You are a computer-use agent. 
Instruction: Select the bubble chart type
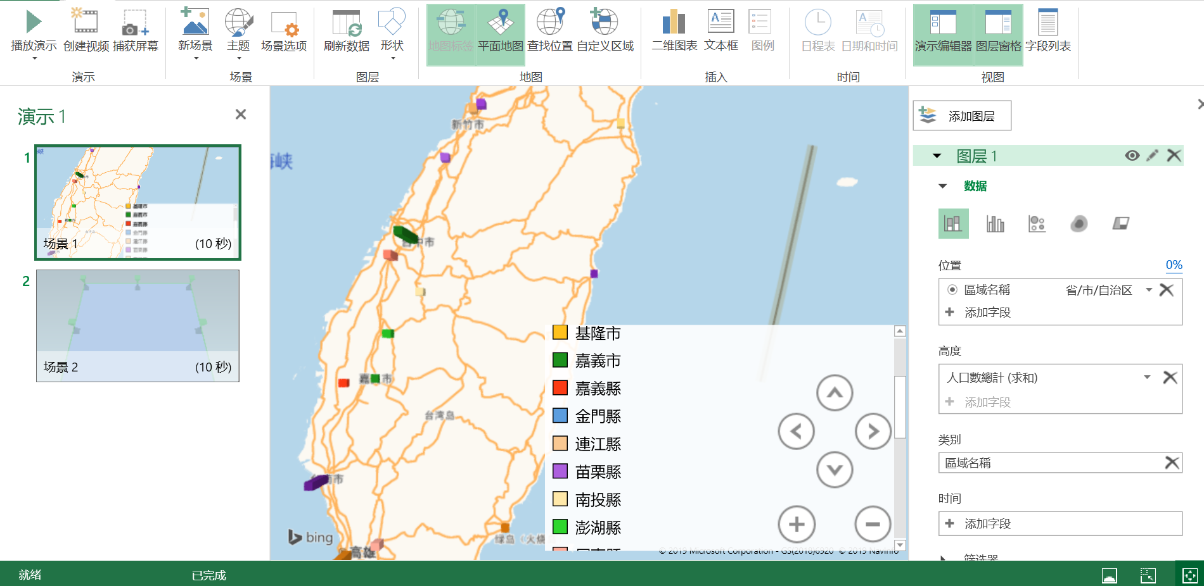(x=1037, y=223)
